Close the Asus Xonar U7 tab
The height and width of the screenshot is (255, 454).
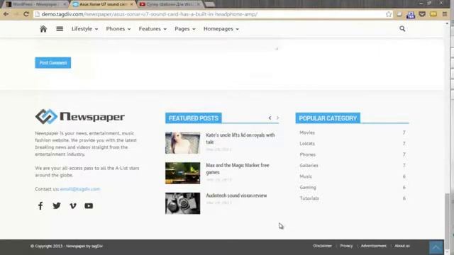click(x=132, y=4)
